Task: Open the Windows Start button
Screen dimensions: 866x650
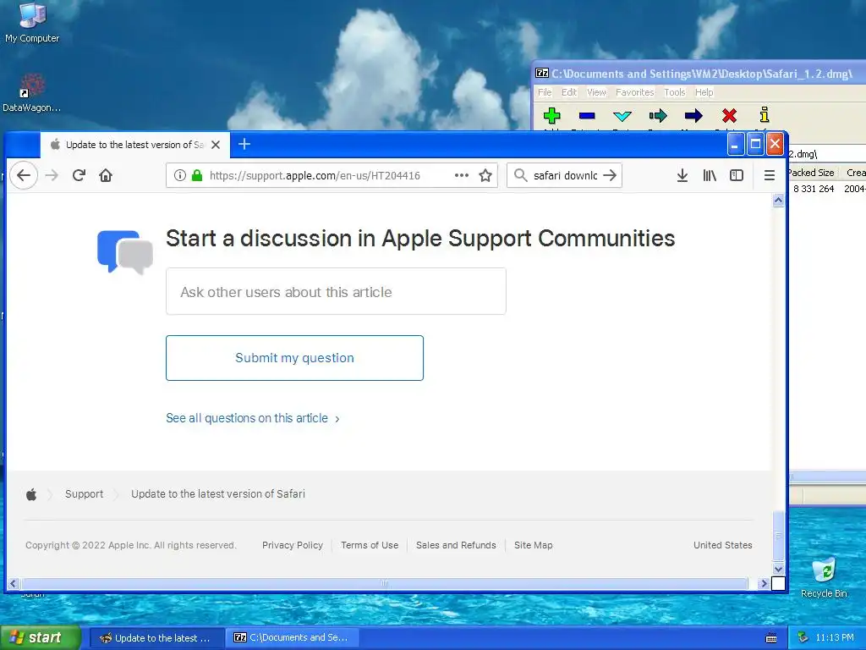Action: point(40,637)
